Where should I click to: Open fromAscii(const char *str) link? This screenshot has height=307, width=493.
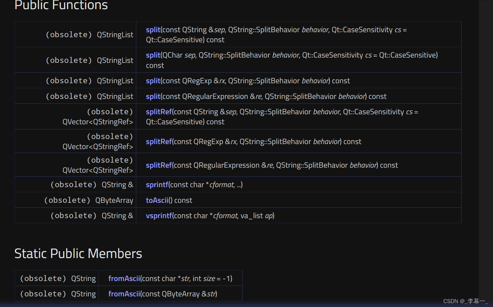coord(124,279)
